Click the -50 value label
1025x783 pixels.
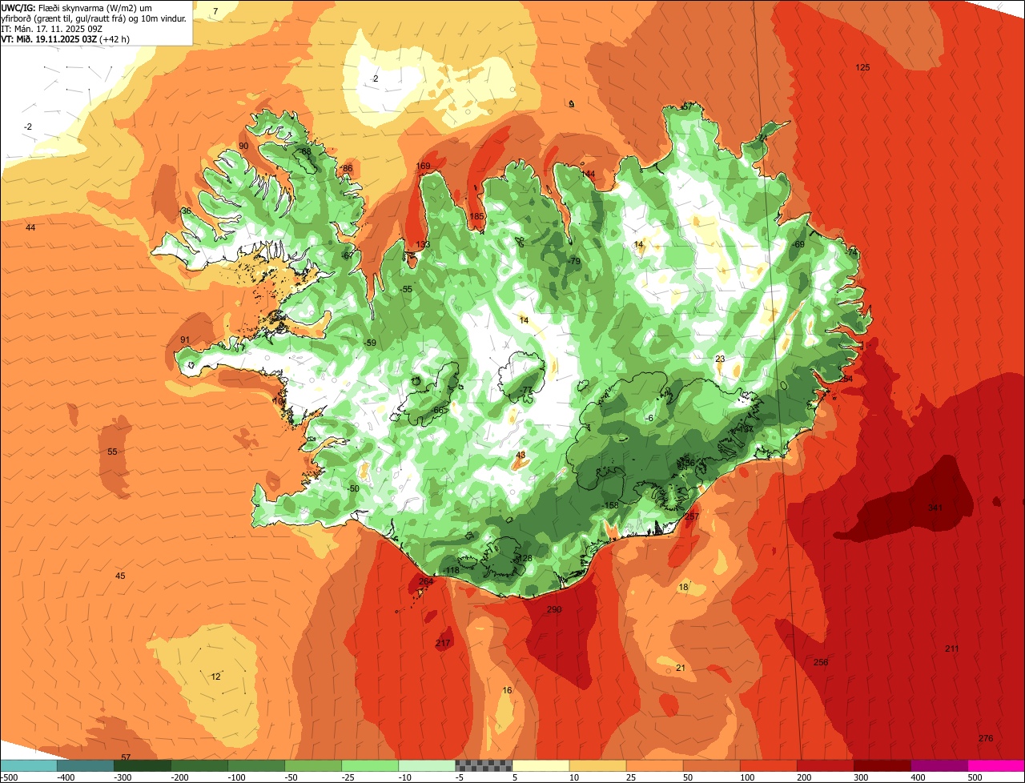(x=353, y=488)
